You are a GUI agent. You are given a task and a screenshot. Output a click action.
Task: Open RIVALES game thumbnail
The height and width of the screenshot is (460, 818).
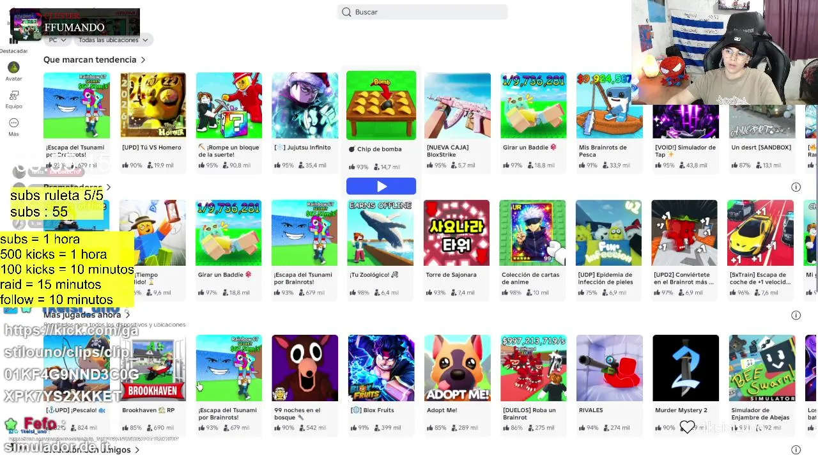pyautogui.click(x=610, y=368)
